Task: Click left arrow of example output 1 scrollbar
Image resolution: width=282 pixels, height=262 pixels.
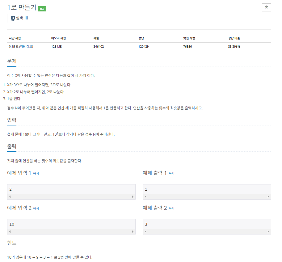Action: pyautogui.click(x=145, y=197)
